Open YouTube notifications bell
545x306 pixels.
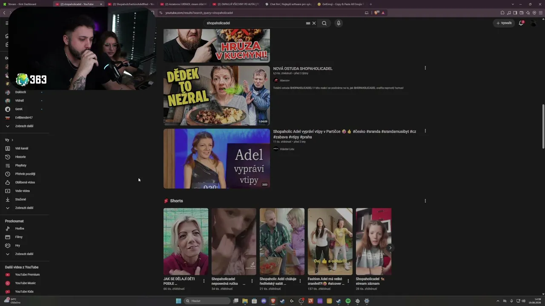click(521, 23)
